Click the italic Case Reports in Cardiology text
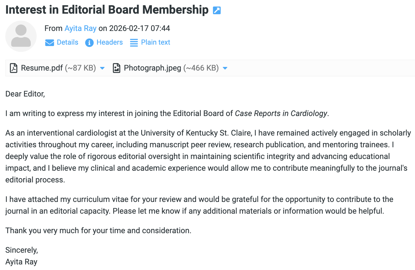The image size is (415, 270). [x=281, y=114]
